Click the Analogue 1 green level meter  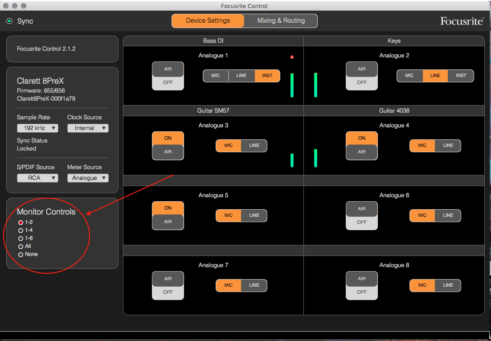click(292, 85)
